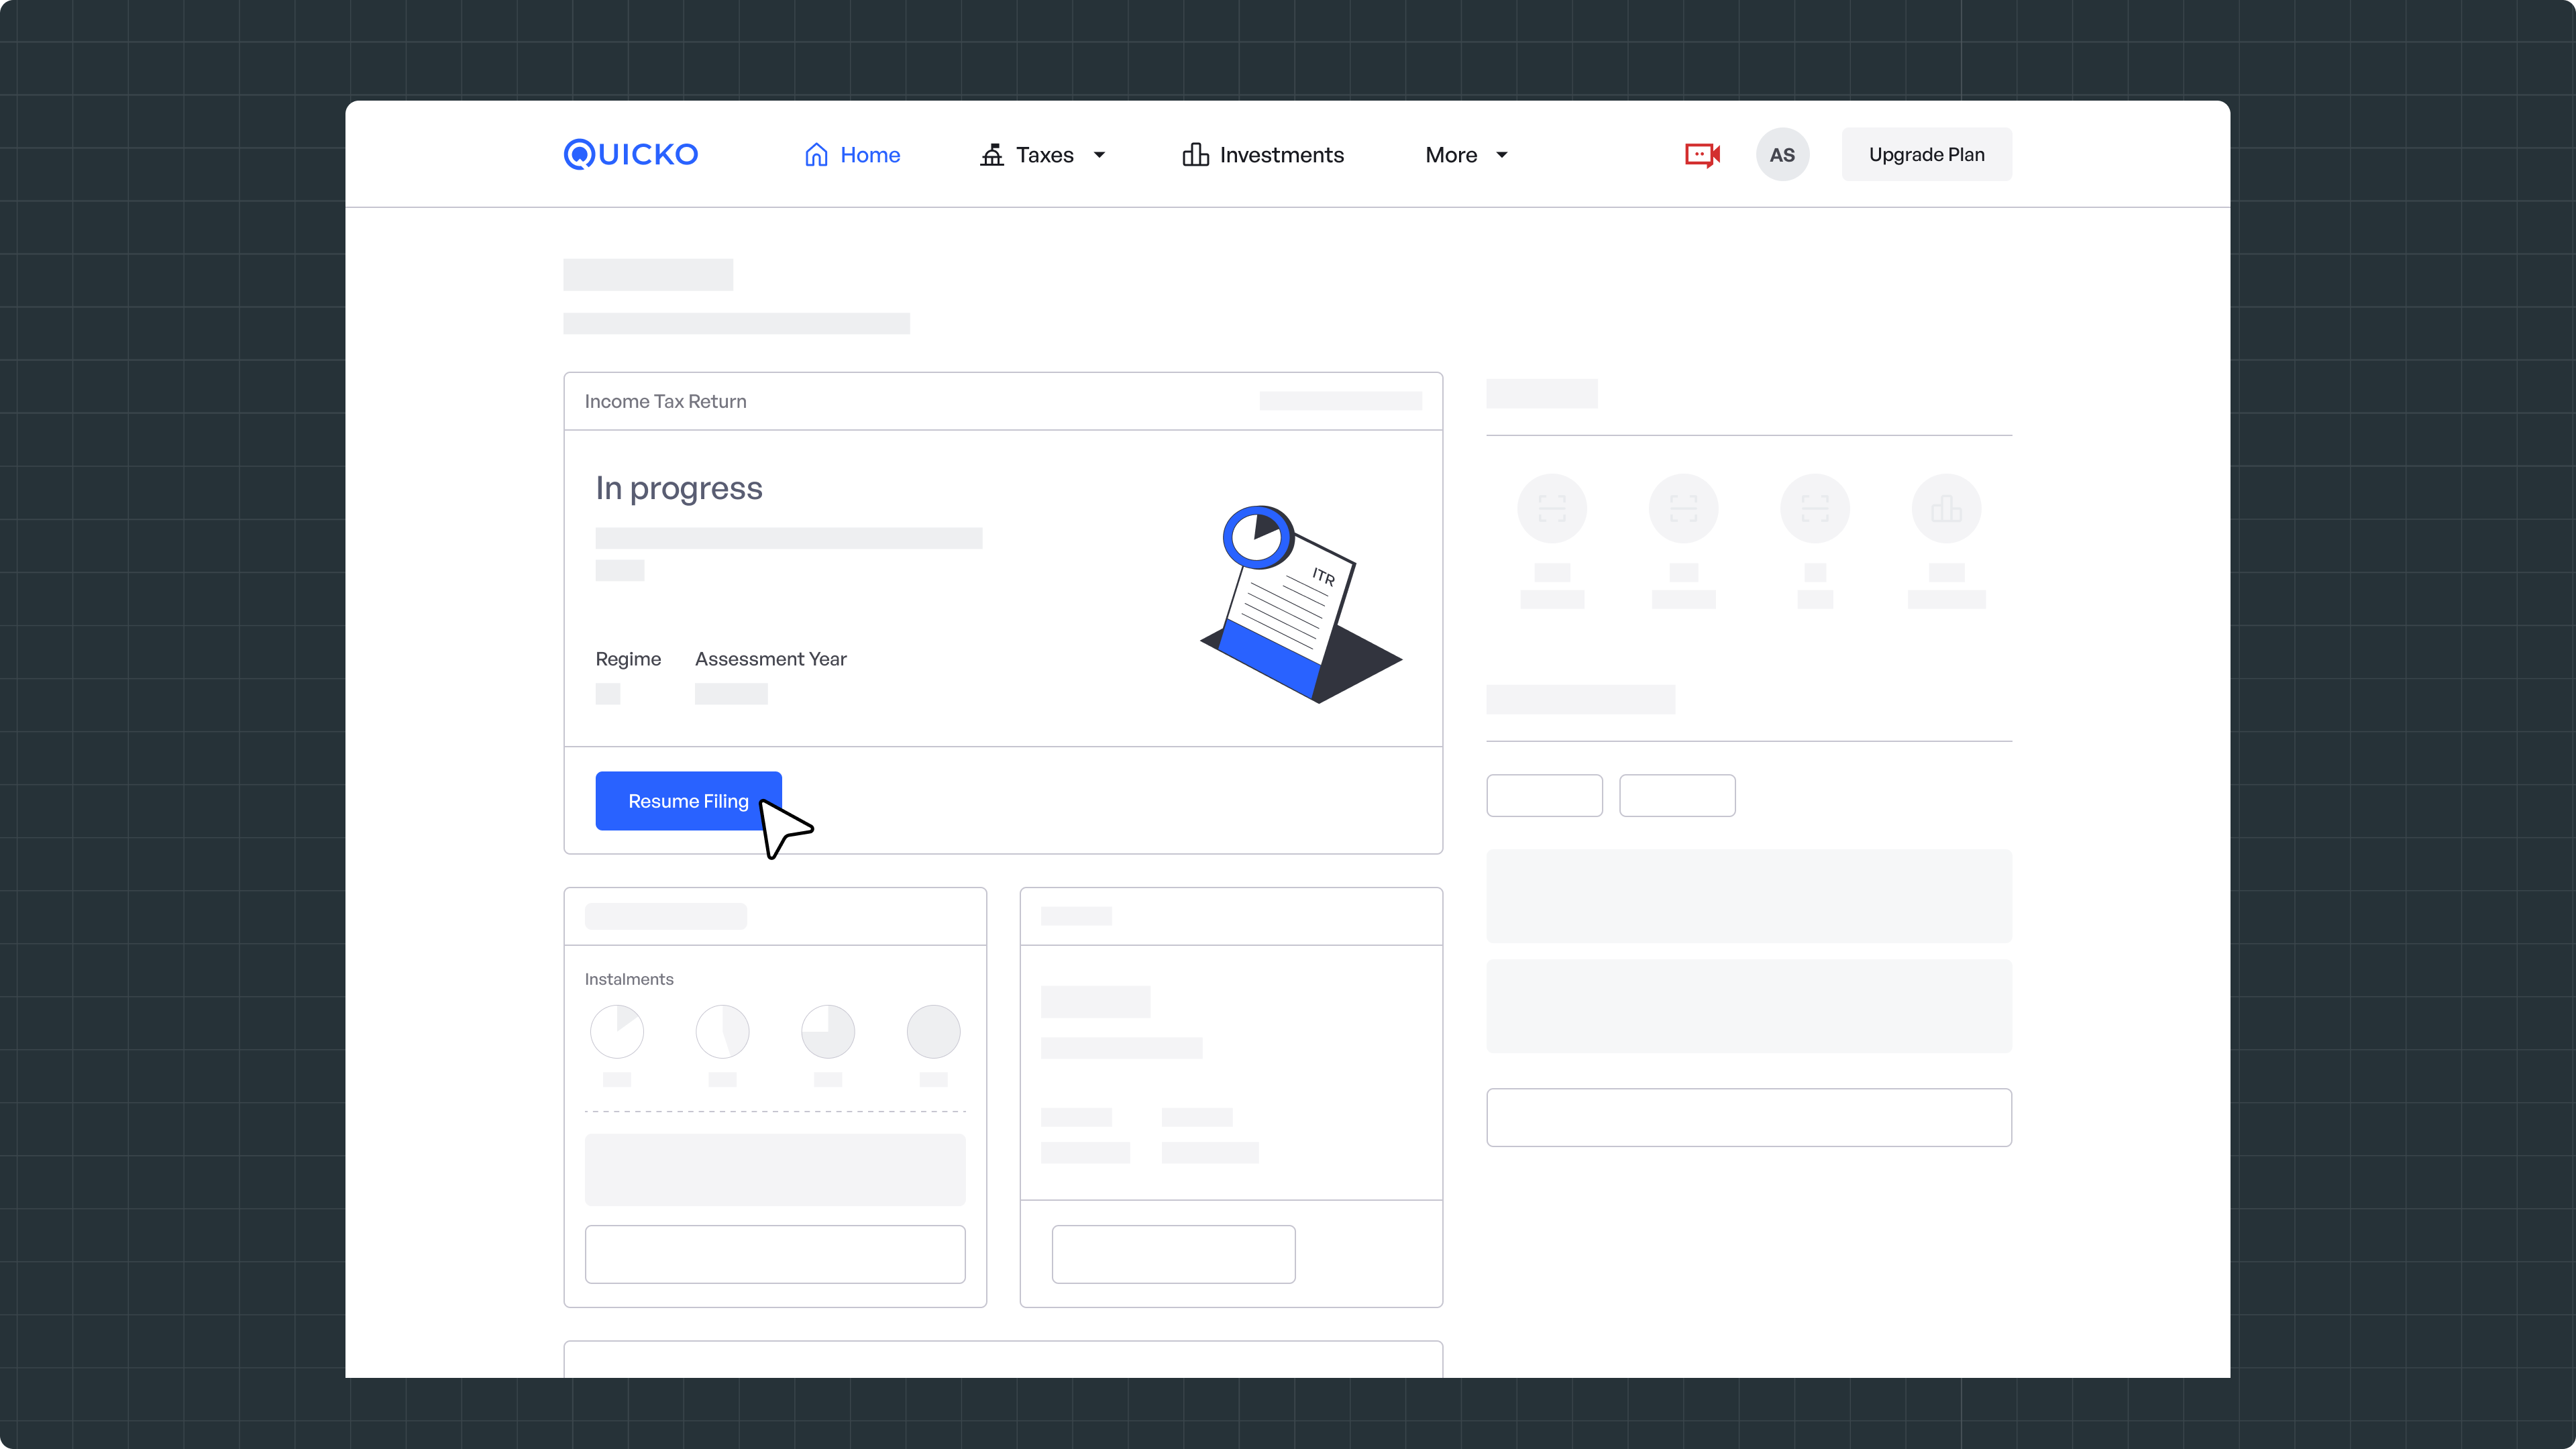Open the More menu
This screenshot has width=2576, height=1449.
click(x=1451, y=155)
